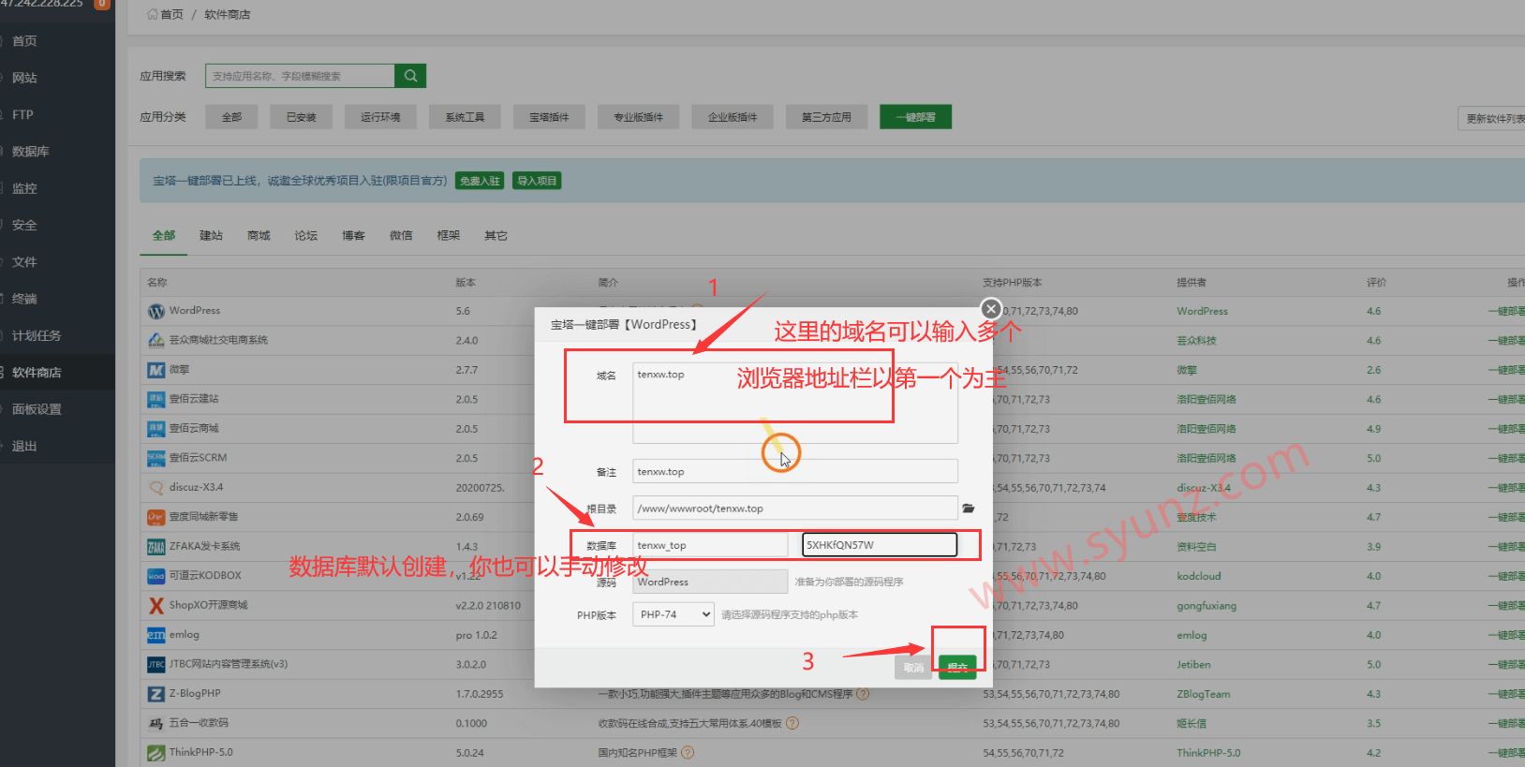Click the Z-BlogPHP app icon

tap(156, 694)
